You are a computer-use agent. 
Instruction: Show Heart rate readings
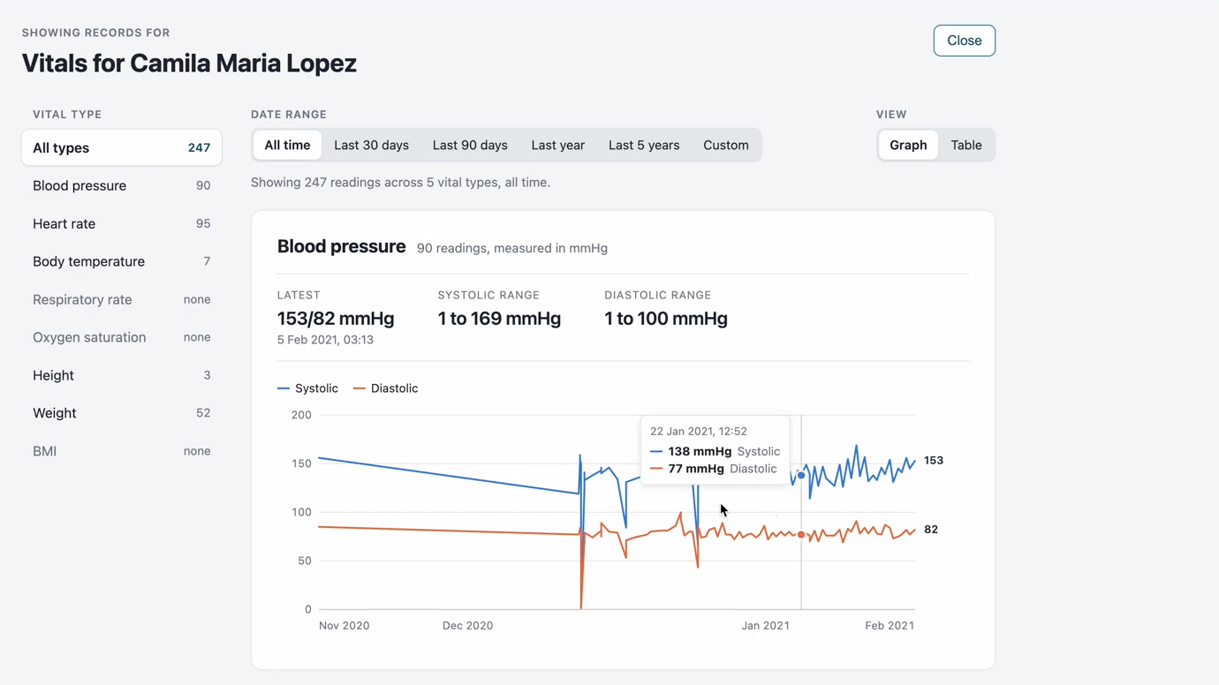click(x=122, y=223)
